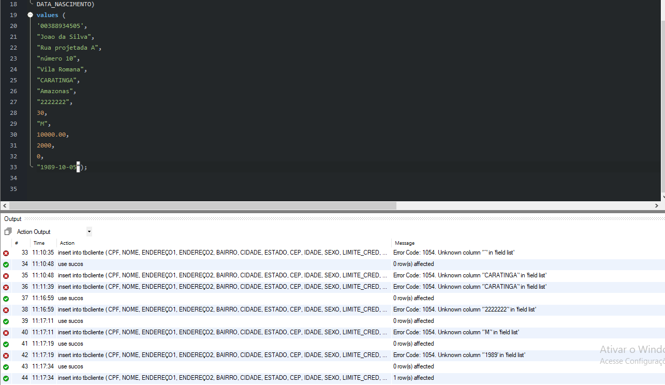Click the Action column header
Image resolution: width=665 pixels, height=385 pixels.
pyautogui.click(x=67, y=243)
